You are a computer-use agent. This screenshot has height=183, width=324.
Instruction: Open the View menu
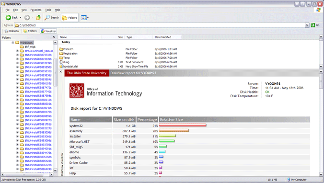coord(24,10)
